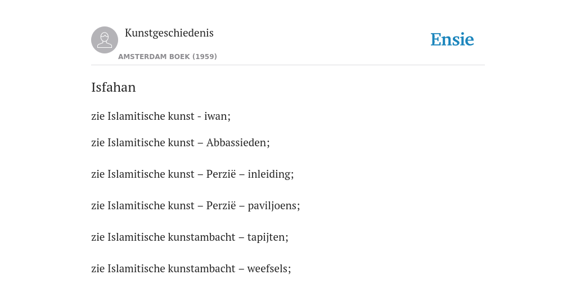Click the word 'zie' in the iwan line
The width and height of the screenshot is (576, 288).
(98, 116)
